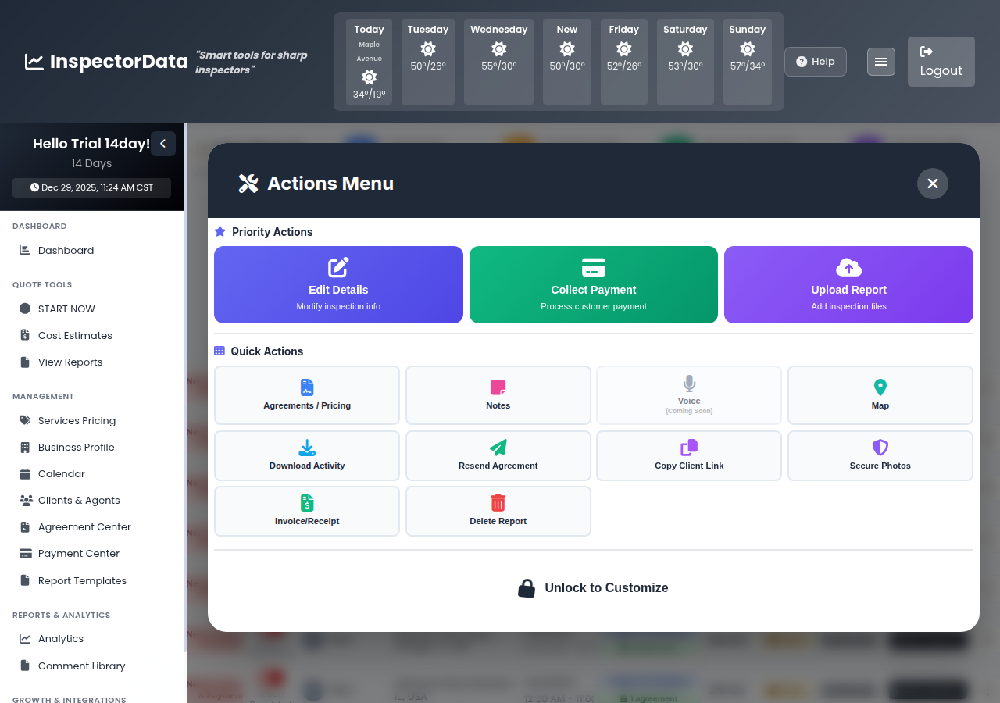The width and height of the screenshot is (1000, 703).
Task: Open the hamburger menu in the header
Action: click(880, 61)
